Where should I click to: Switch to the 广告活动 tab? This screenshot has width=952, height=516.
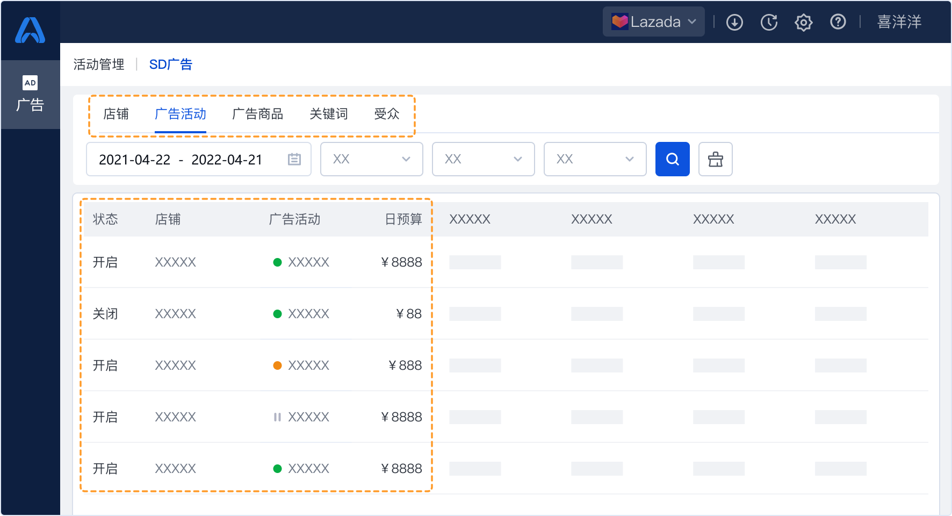tap(181, 114)
